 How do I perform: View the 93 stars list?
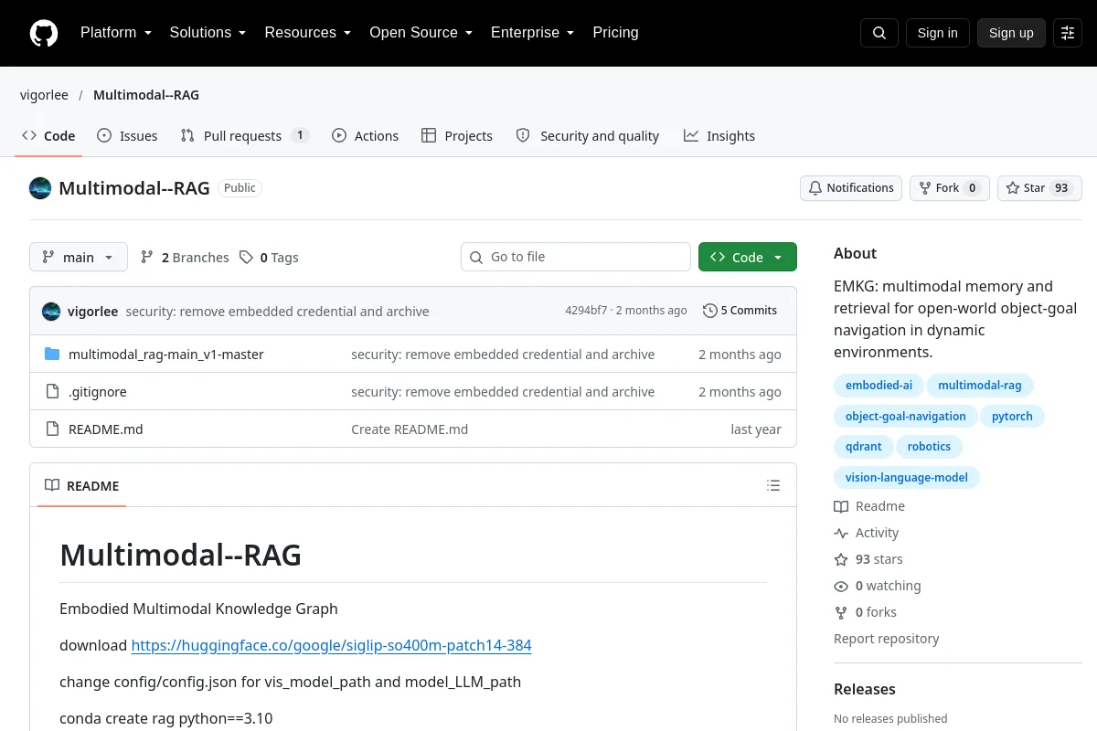click(868, 559)
